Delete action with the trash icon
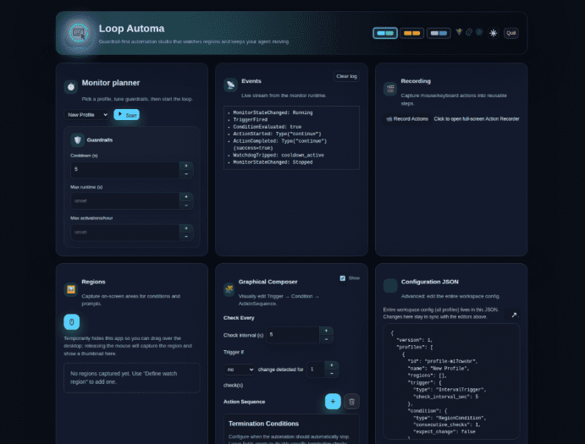This screenshot has width=585, height=444. (351, 402)
